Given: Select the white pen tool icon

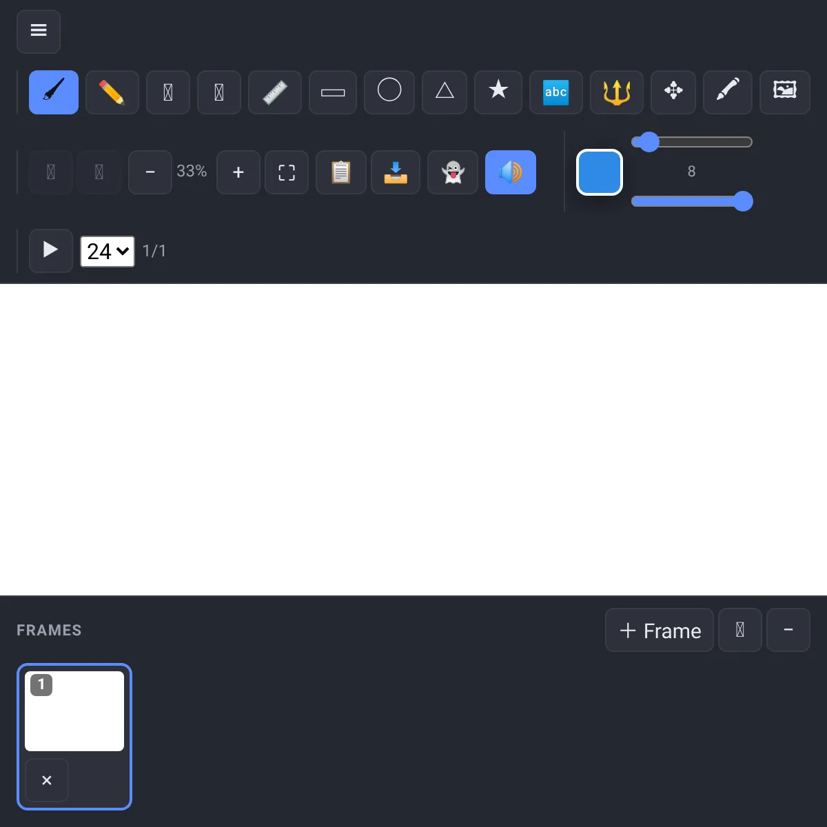Looking at the screenshot, I should (728, 92).
